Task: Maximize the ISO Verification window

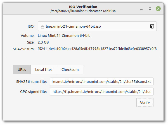Action: pos(150,9)
